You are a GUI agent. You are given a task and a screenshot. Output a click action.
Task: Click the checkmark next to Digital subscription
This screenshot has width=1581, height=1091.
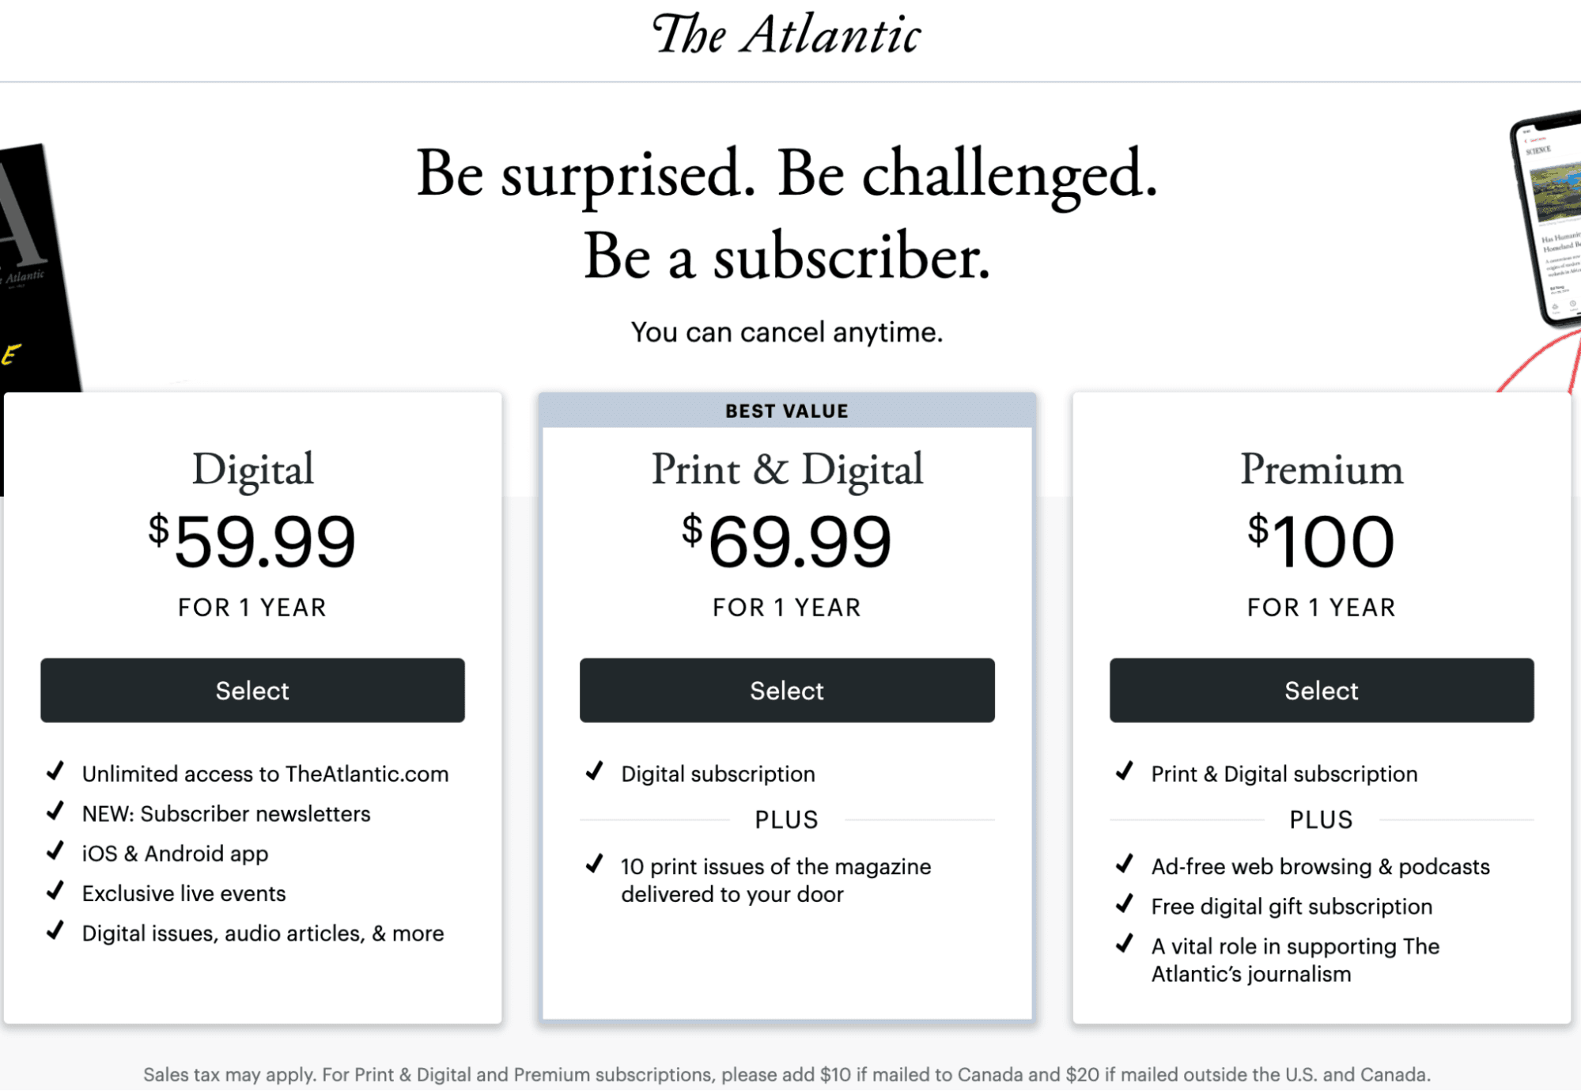[593, 772]
